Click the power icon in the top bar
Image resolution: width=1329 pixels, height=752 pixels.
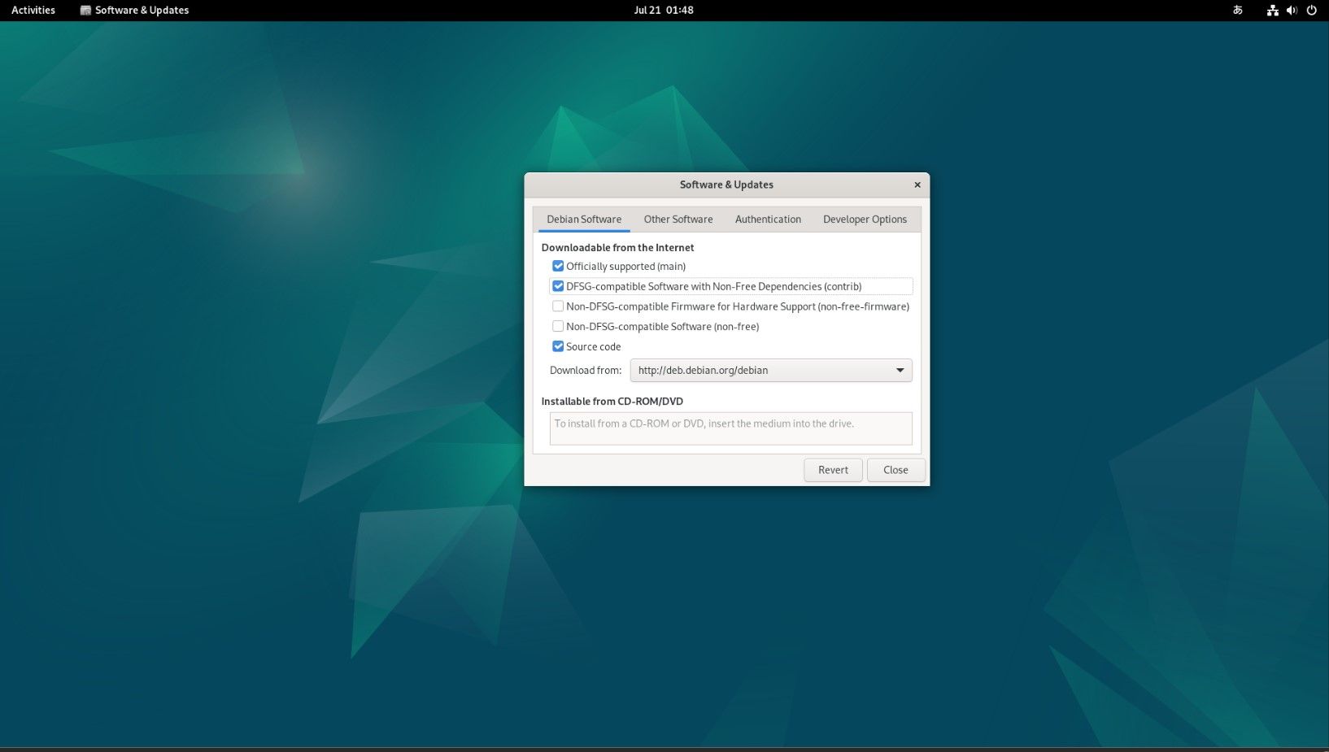1311,10
